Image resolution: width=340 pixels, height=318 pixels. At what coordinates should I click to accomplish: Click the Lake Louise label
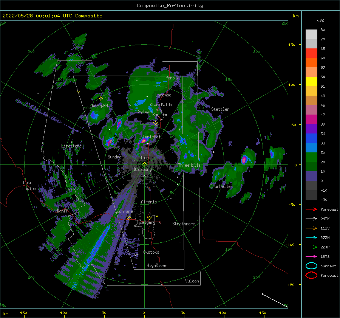tap(29, 186)
